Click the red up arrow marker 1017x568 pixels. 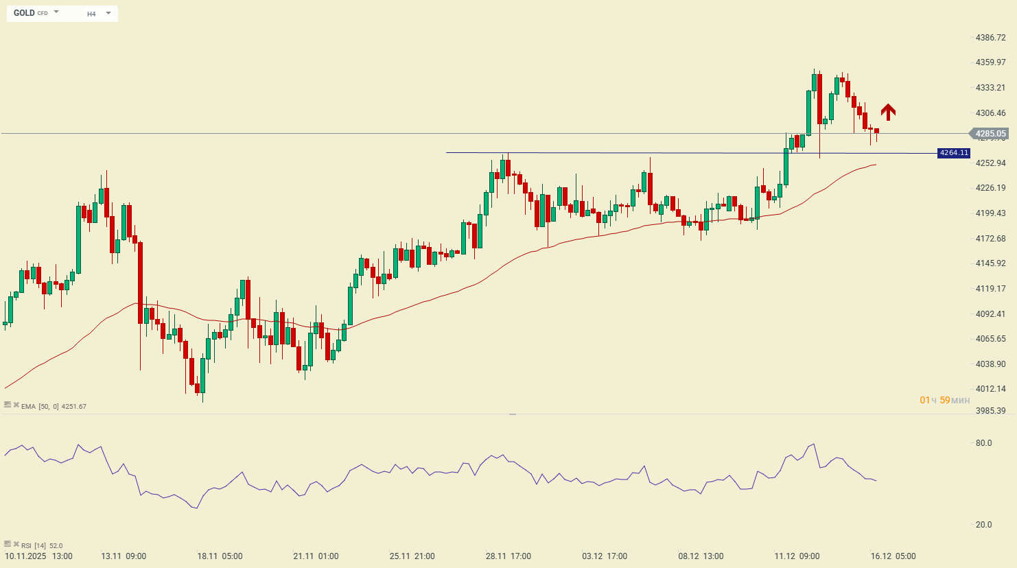(x=888, y=112)
